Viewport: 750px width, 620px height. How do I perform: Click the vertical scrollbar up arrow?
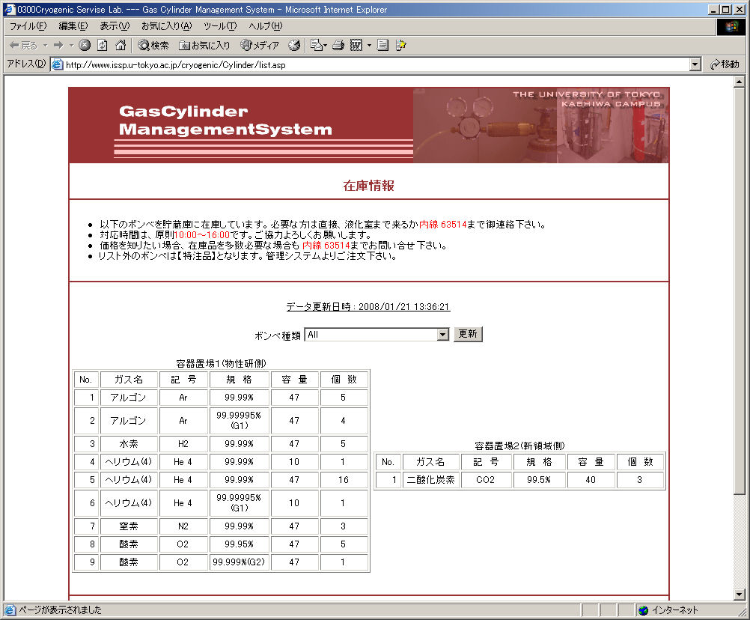coord(739,82)
